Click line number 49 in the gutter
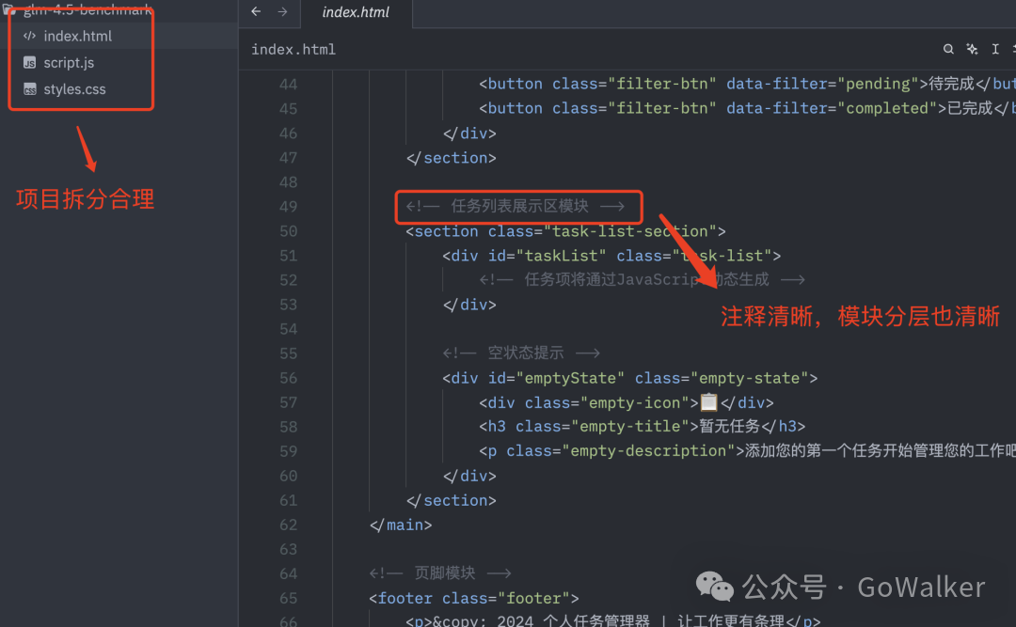The image size is (1016, 627). (x=289, y=207)
